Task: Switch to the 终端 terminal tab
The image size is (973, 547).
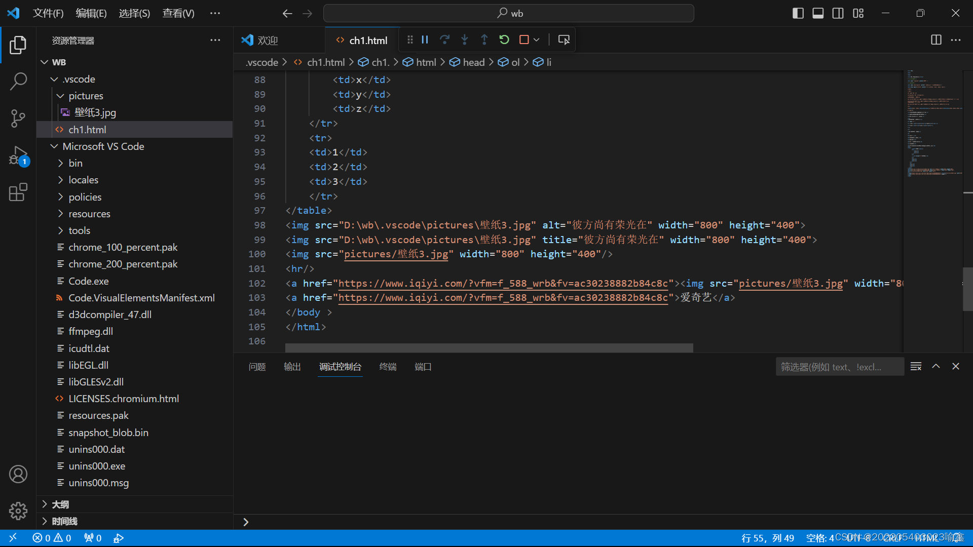Action: [388, 367]
